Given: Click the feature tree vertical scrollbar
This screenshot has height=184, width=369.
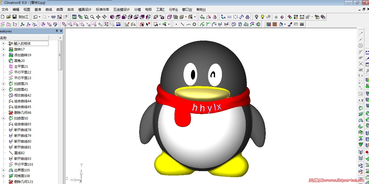Looking at the screenshot, I should coord(60,55).
